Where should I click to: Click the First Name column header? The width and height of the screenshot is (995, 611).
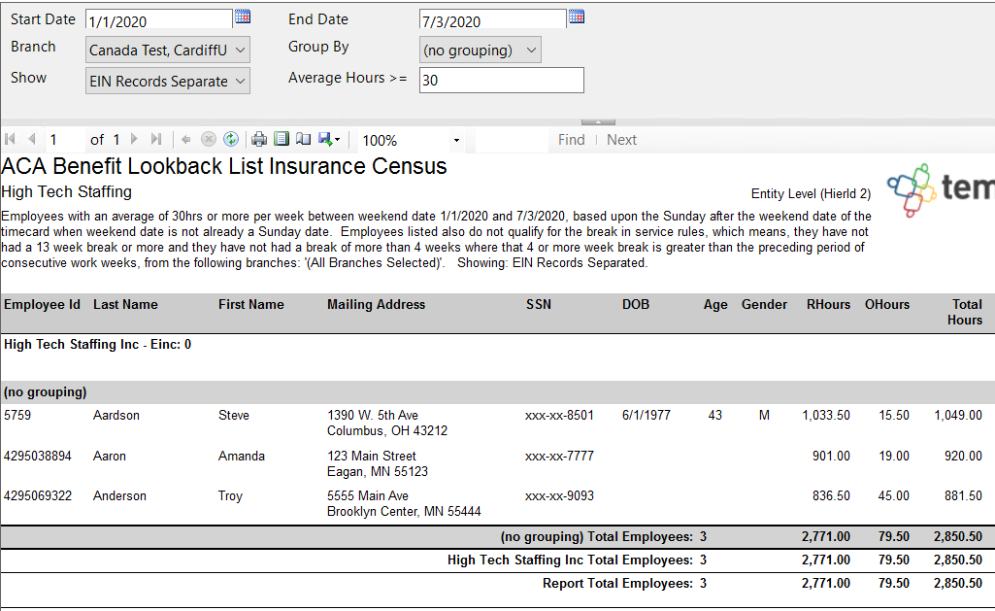pyautogui.click(x=250, y=304)
